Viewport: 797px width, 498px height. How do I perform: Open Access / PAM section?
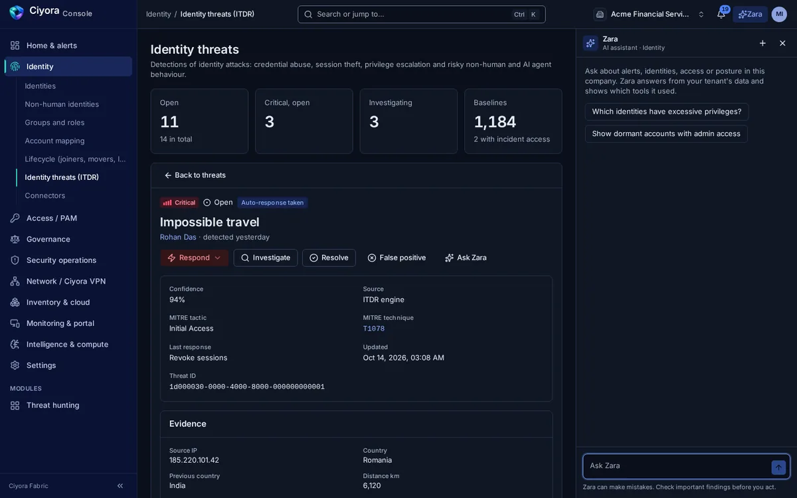pyautogui.click(x=68, y=218)
